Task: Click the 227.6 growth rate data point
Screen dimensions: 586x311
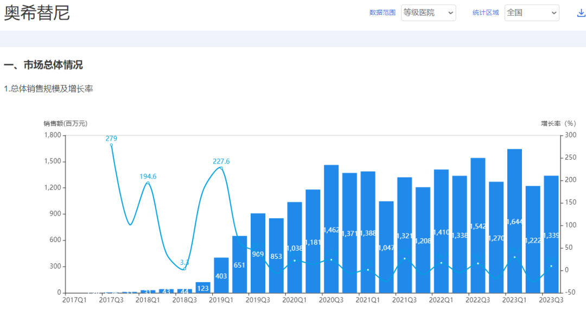Action: click(x=221, y=168)
